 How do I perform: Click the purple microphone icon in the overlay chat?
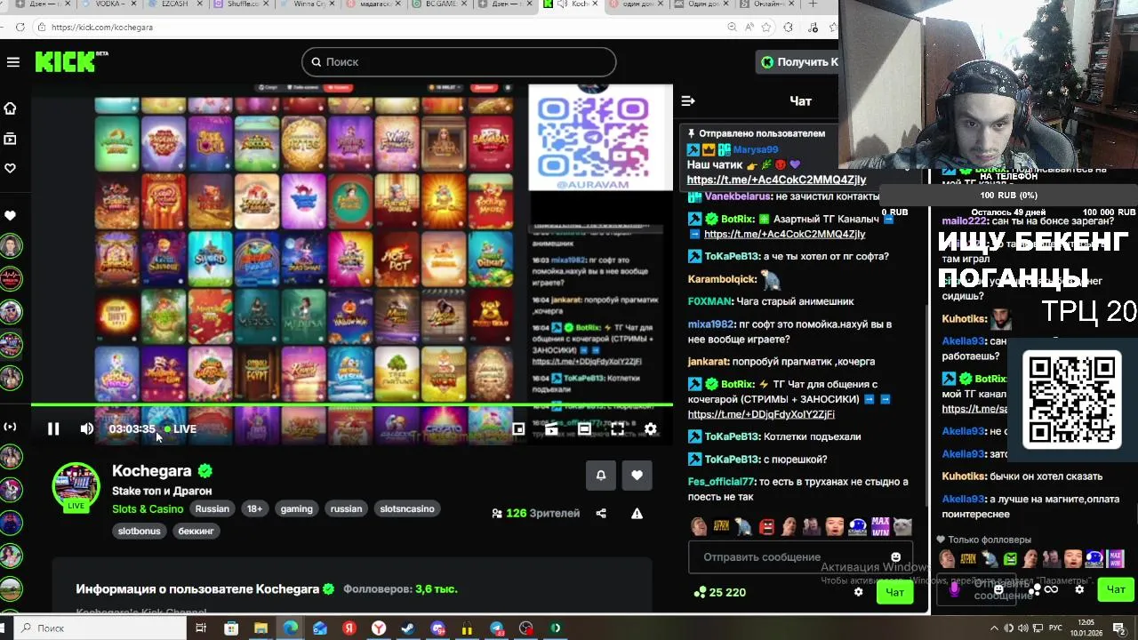click(x=954, y=588)
